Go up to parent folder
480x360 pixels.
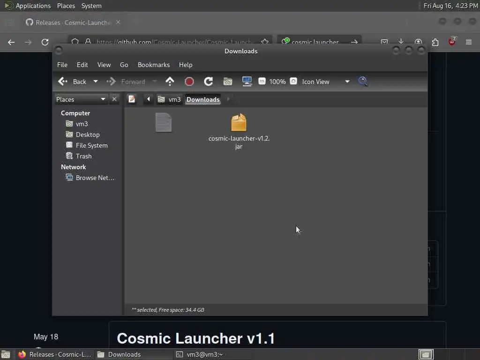coord(170,82)
